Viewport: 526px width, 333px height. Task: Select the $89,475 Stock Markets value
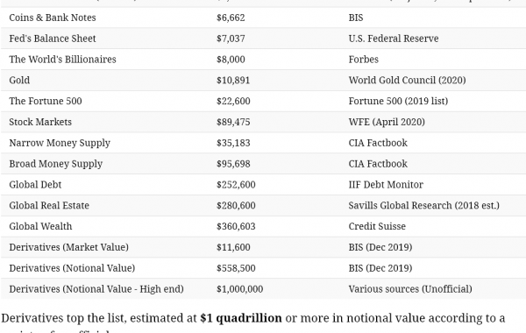[x=233, y=122]
